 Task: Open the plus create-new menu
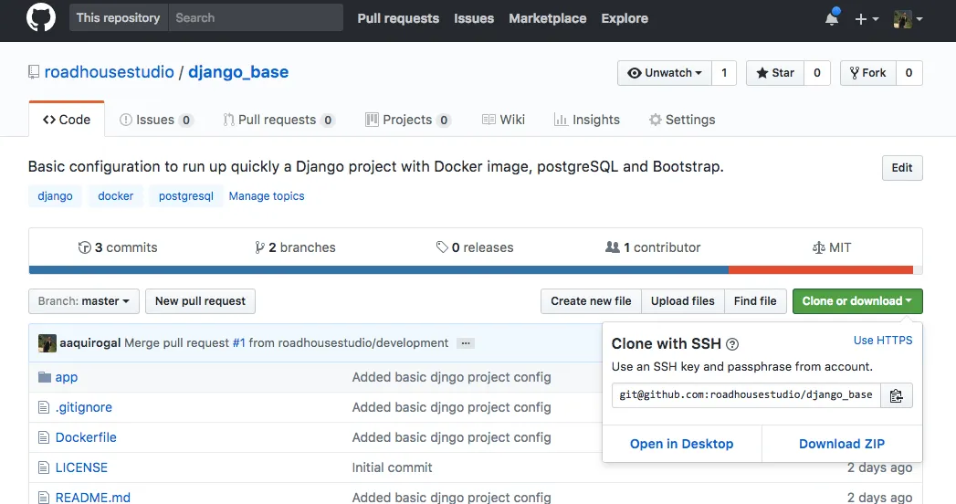tap(867, 19)
